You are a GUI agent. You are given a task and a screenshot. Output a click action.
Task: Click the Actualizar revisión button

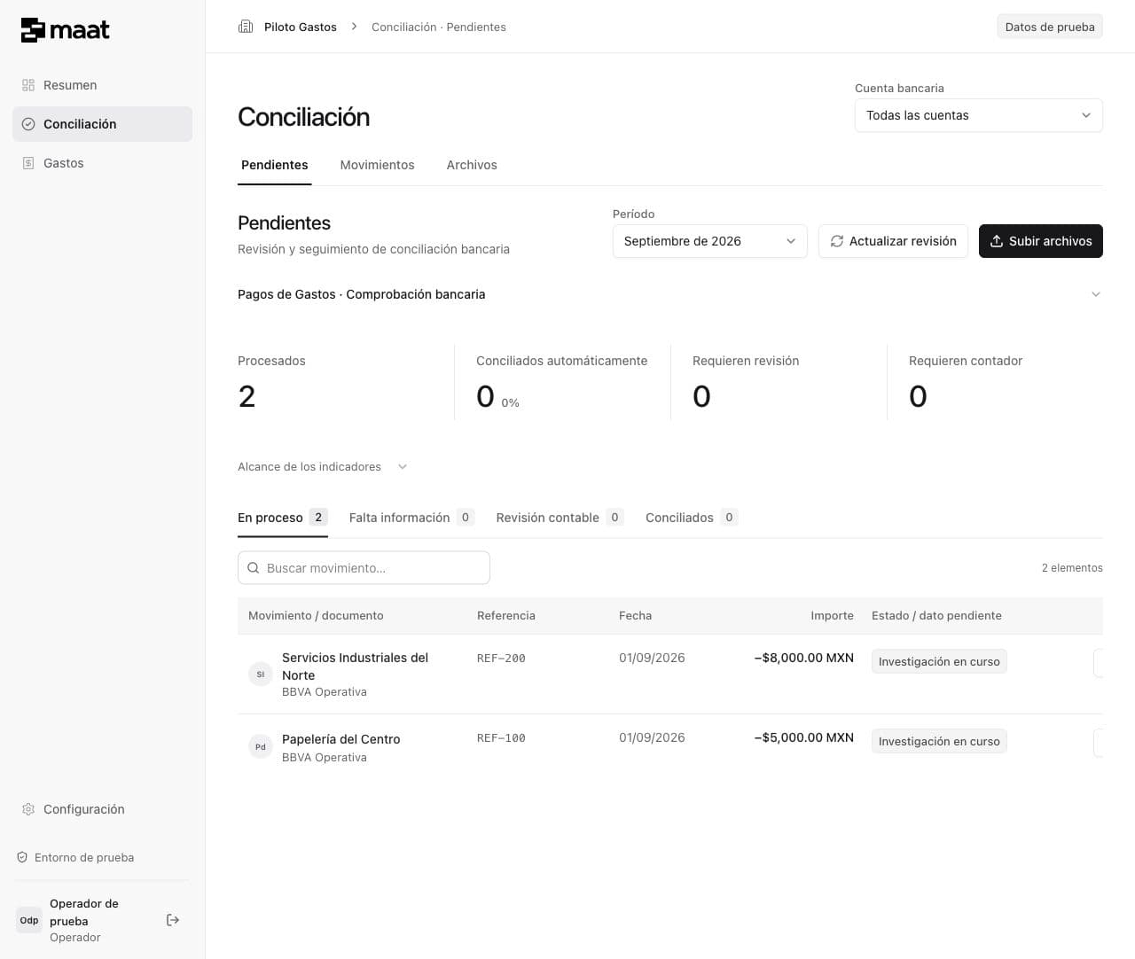tap(893, 241)
